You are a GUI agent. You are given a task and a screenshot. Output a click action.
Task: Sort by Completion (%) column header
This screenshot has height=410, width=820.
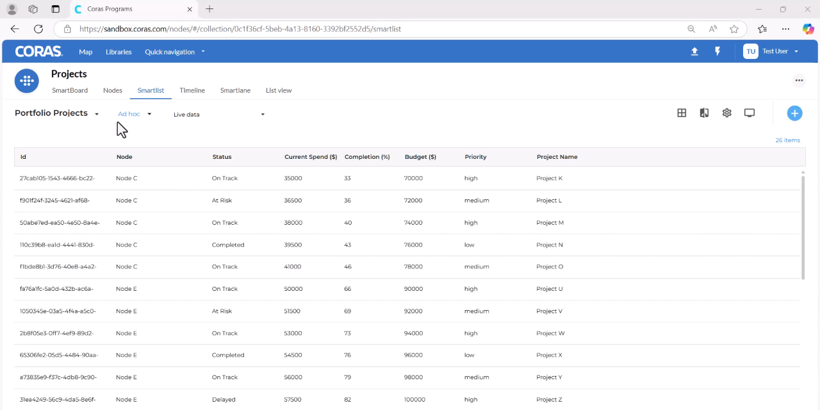pyautogui.click(x=367, y=157)
